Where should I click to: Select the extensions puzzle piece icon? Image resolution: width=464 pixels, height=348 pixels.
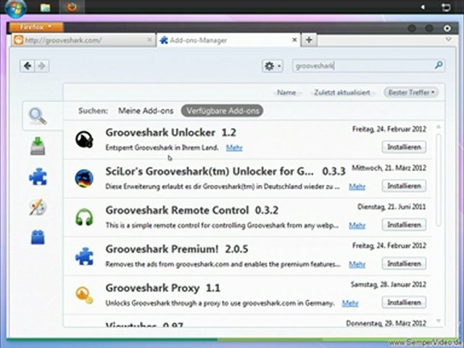[38, 177]
